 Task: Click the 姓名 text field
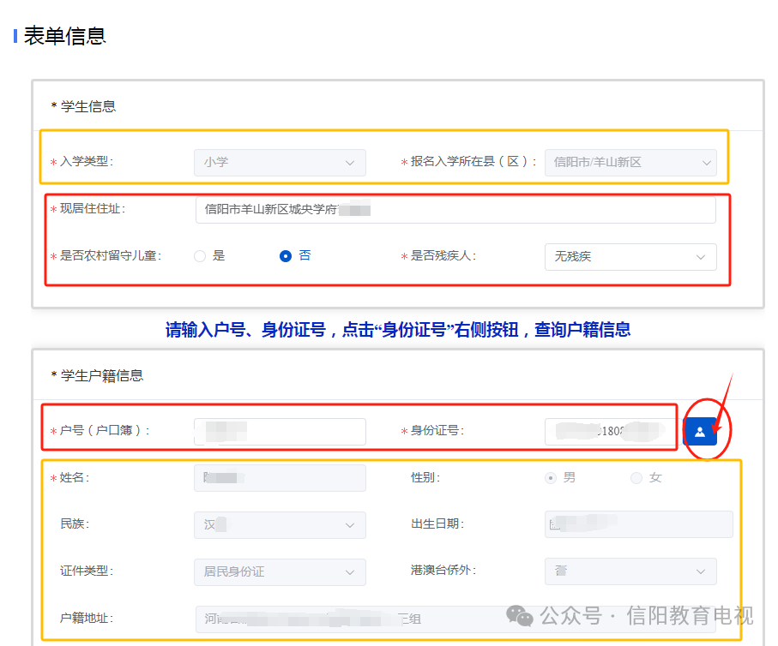(280, 478)
